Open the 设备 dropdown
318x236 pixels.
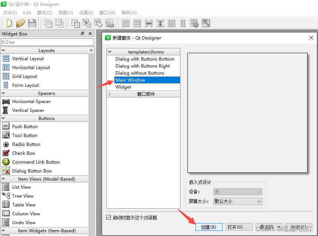tap(238, 192)
